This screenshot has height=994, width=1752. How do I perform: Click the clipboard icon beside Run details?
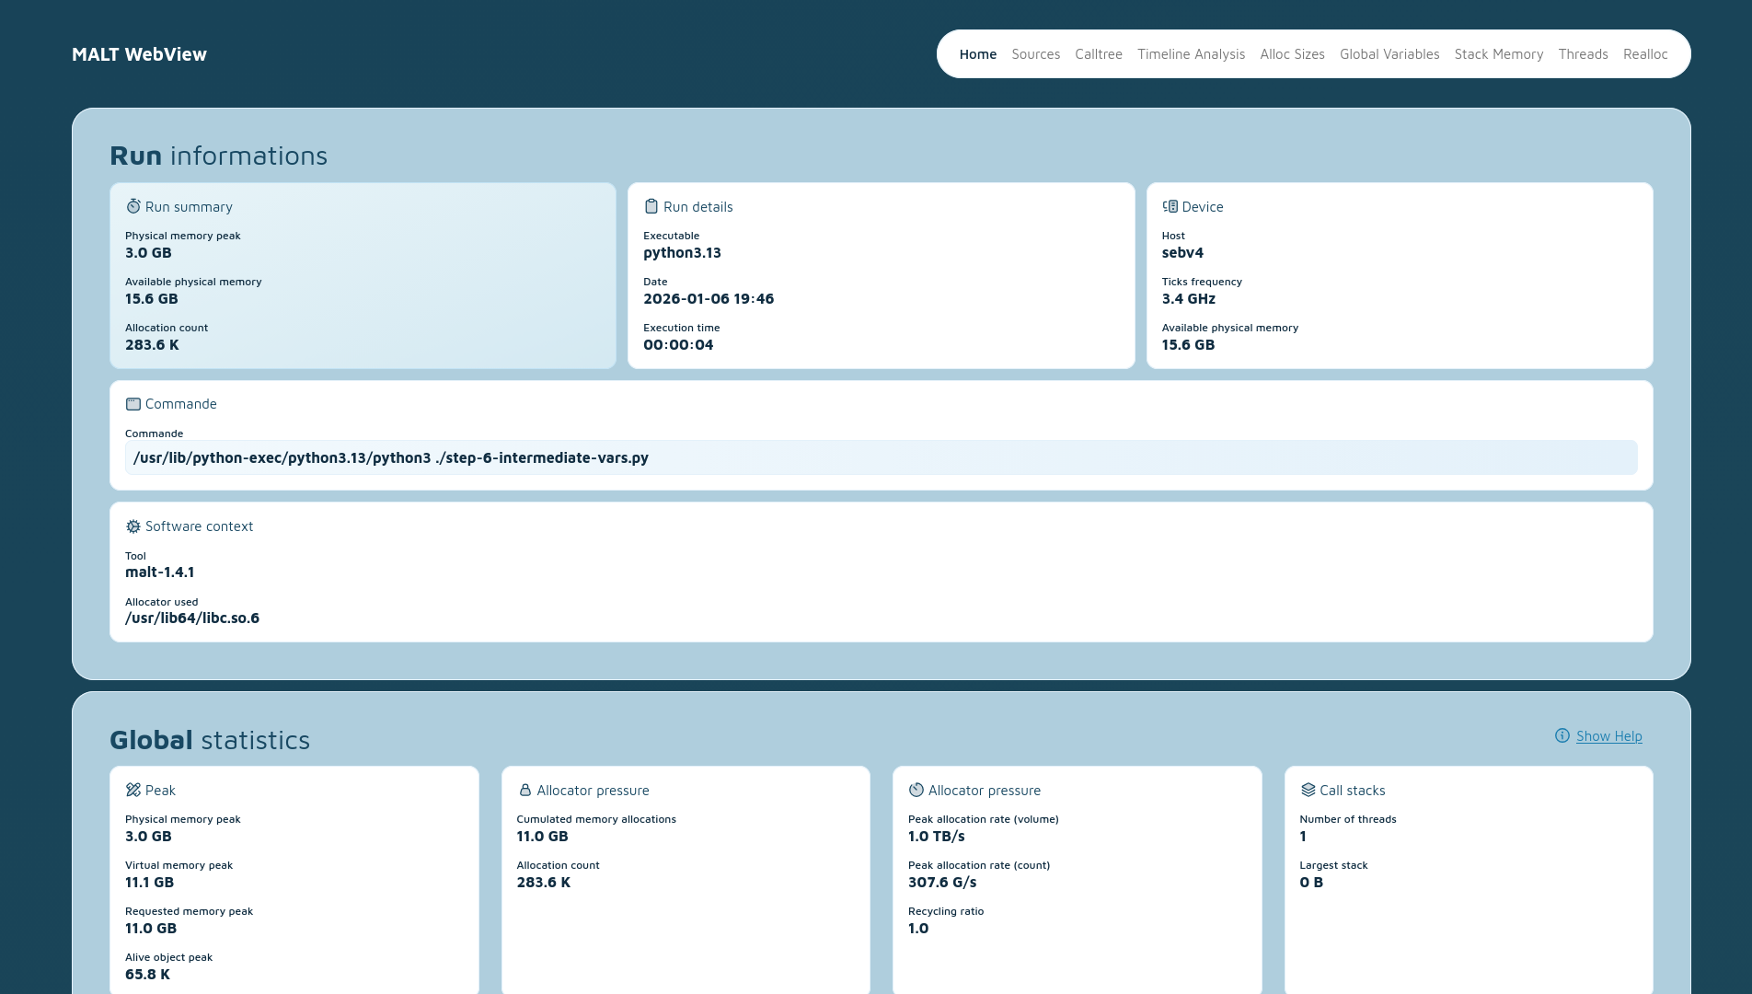pos(651,206)
